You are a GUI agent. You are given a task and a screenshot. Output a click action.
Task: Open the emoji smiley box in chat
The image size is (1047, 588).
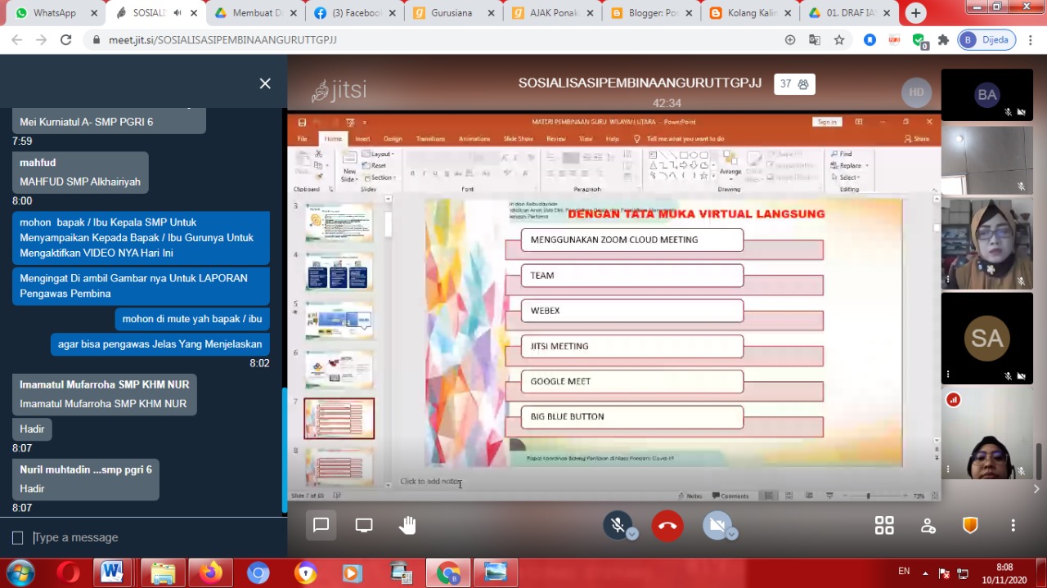coord(18,537)
